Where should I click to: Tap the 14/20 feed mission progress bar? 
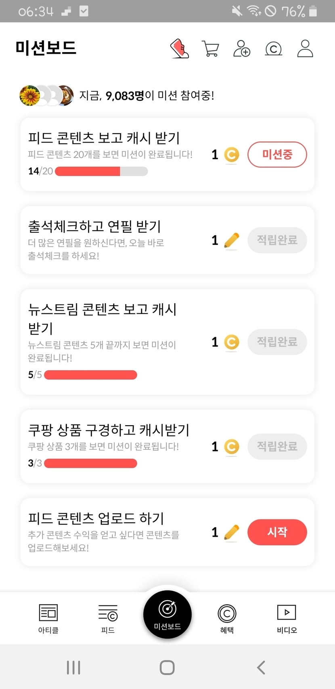(101, 171)
